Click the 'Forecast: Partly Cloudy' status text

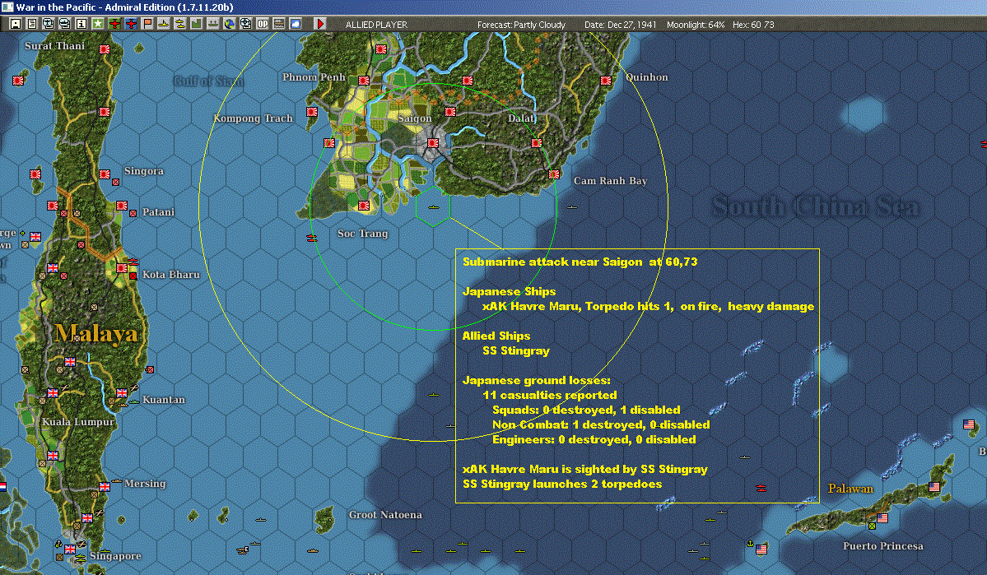tap(521, 25)
